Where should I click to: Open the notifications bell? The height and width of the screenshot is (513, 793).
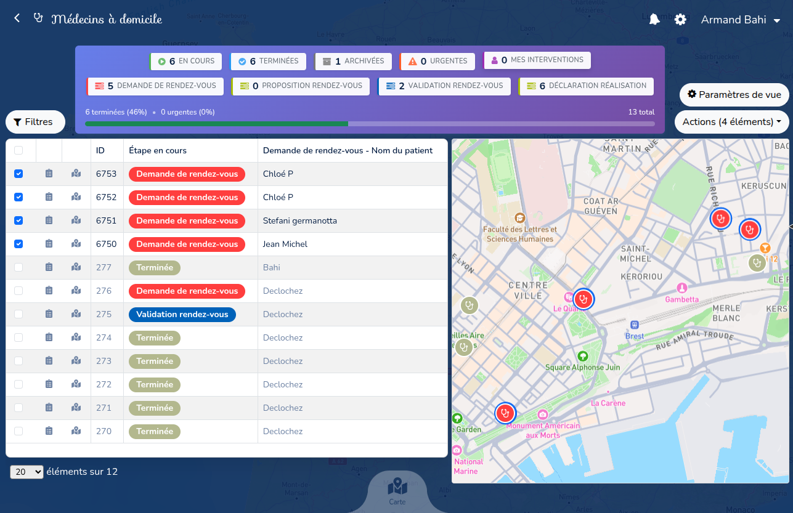(654, 20)
